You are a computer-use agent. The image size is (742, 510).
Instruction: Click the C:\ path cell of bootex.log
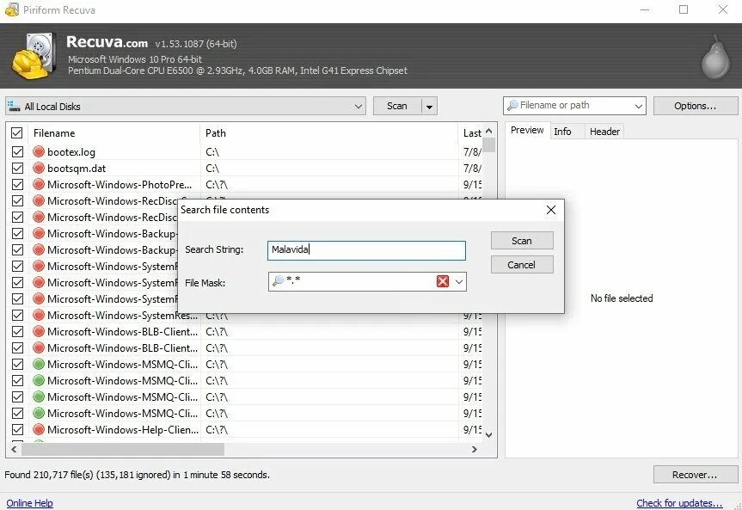coord(212,151)
